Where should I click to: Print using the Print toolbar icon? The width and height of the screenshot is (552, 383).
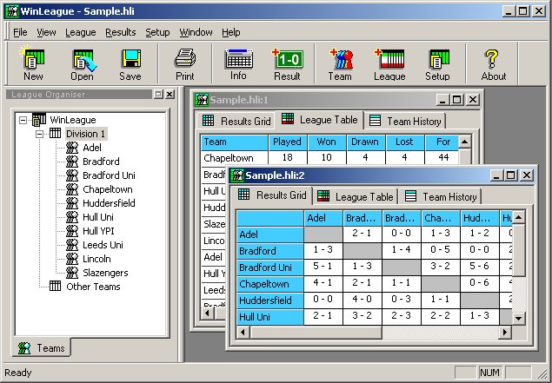[184, 64]
